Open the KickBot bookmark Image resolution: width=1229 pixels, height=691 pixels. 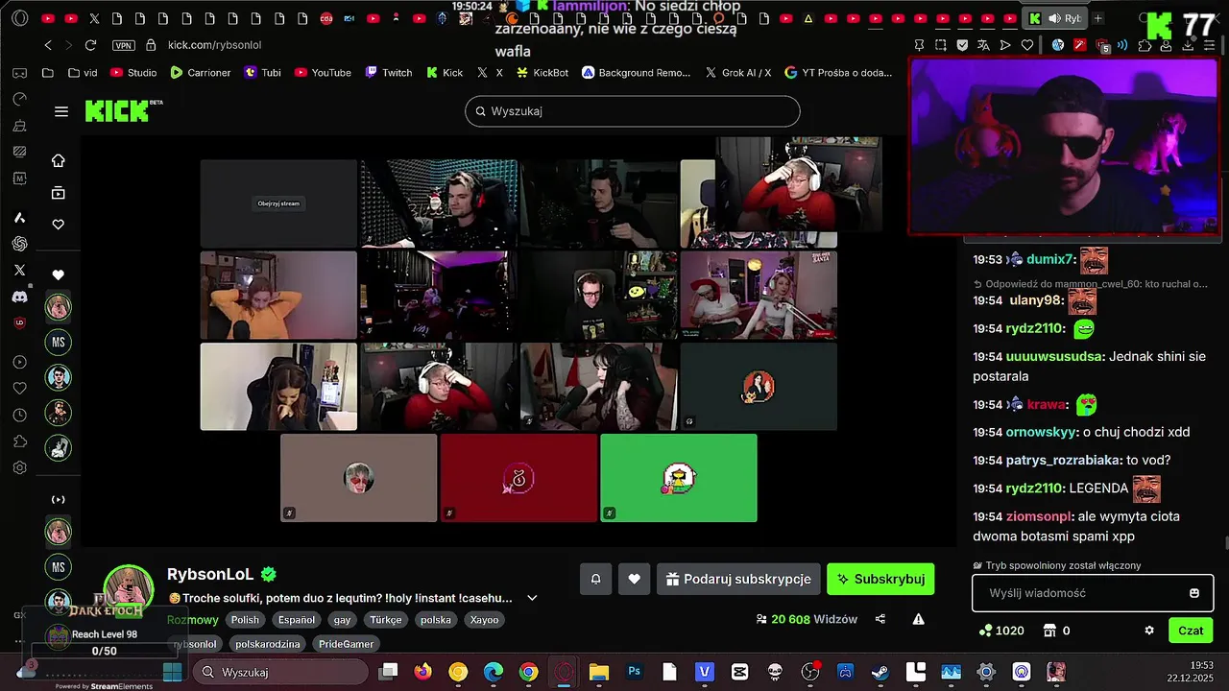click(542, 72)
